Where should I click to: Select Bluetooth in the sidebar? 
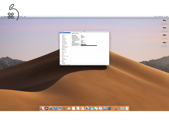(x=64, y=37)
